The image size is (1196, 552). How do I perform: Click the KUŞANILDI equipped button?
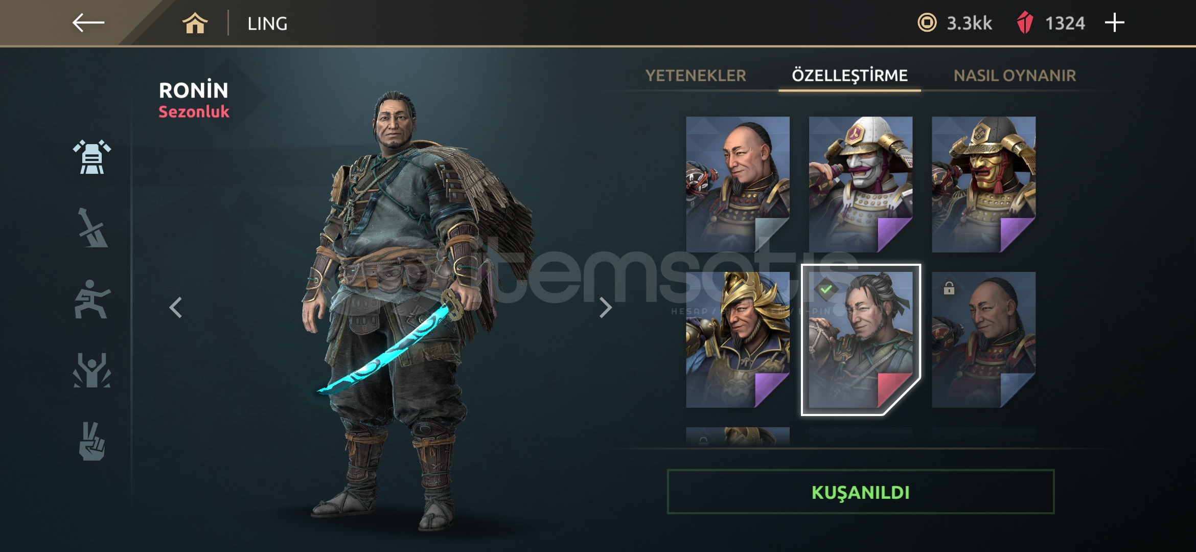pos(860,492)
